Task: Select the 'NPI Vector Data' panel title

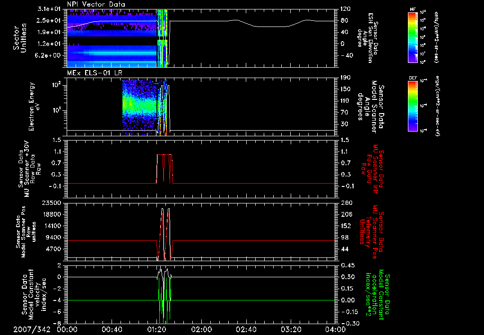Action: click(x=96, y=4)
